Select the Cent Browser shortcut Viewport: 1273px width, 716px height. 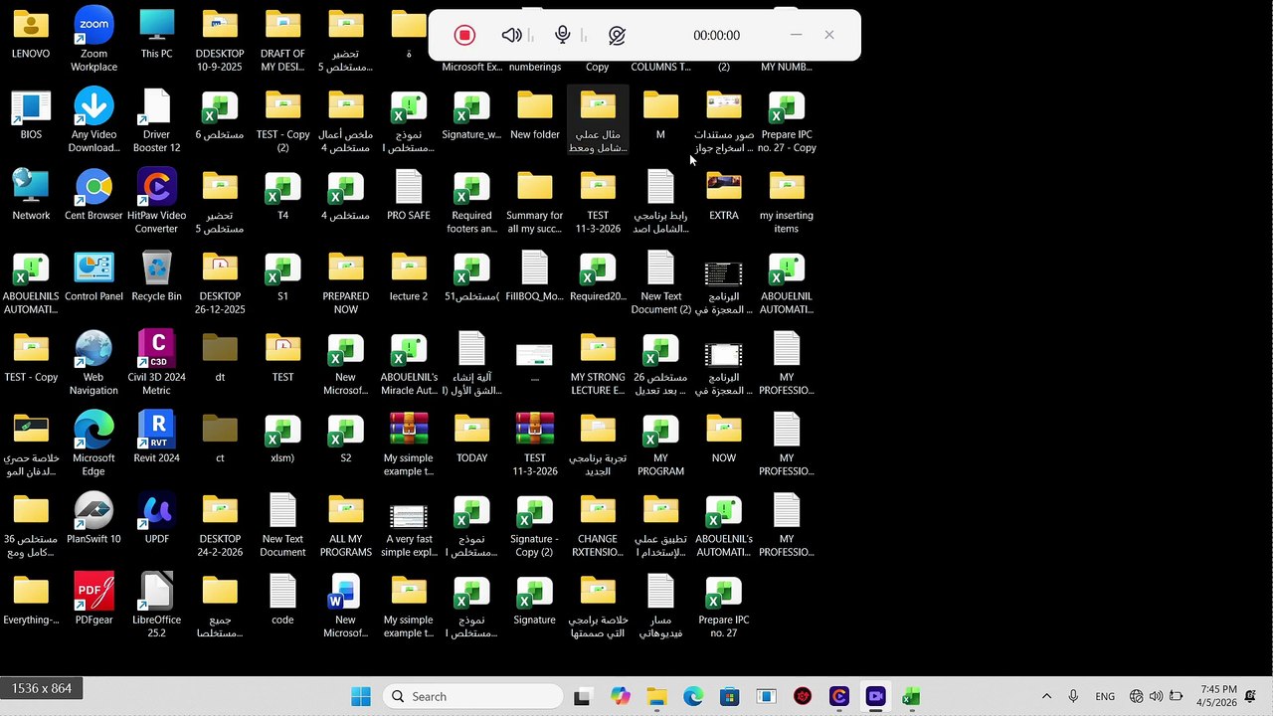93,195
